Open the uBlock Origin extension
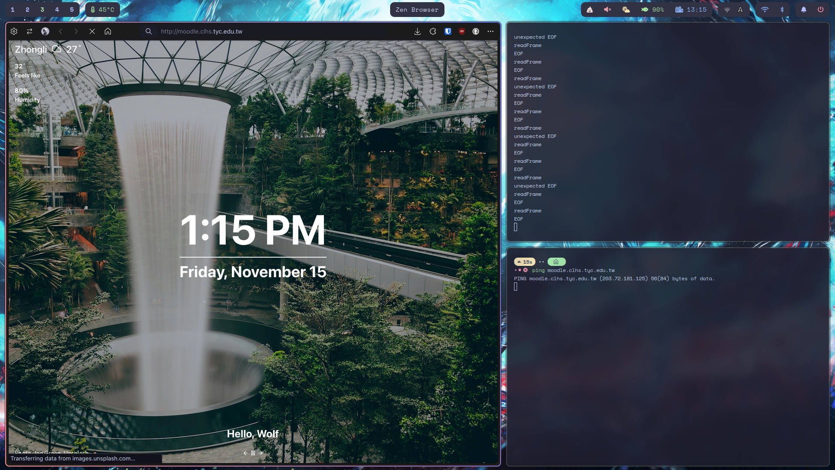This screenshot has height=470, width=835. (462, 31)
